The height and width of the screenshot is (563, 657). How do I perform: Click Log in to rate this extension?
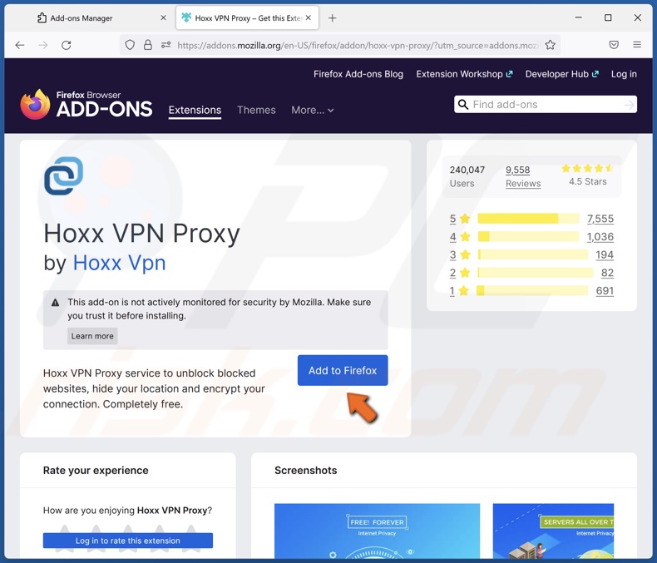128,541
